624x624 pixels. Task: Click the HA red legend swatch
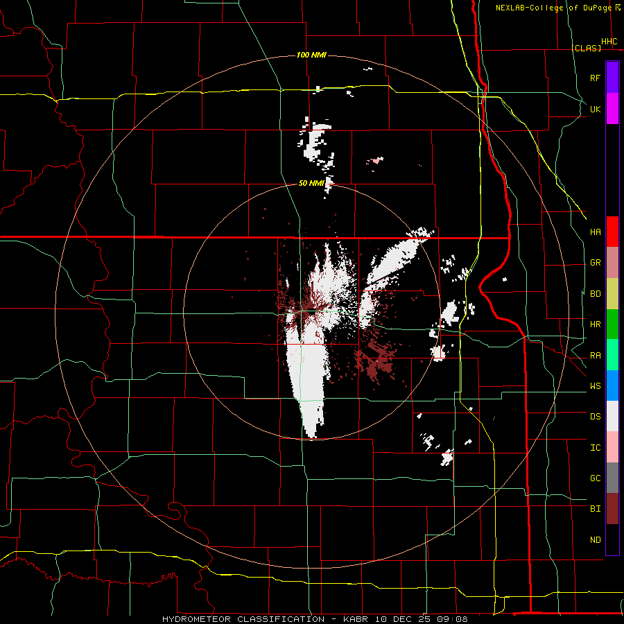click(x=612, y=232)
